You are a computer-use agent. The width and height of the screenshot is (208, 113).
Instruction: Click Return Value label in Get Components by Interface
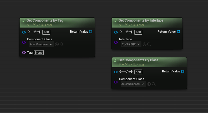coord(167,32)
